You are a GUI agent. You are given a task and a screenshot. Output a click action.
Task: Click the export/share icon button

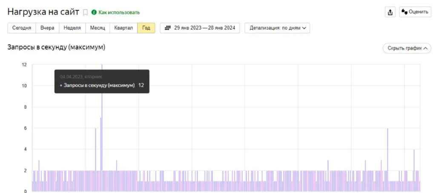coord(390,12)
